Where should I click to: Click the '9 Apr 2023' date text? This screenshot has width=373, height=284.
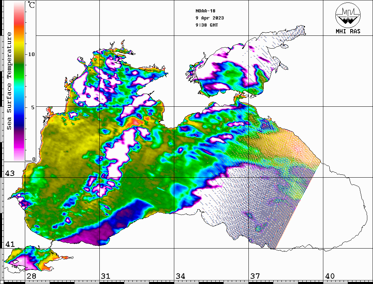click(210, 18)
